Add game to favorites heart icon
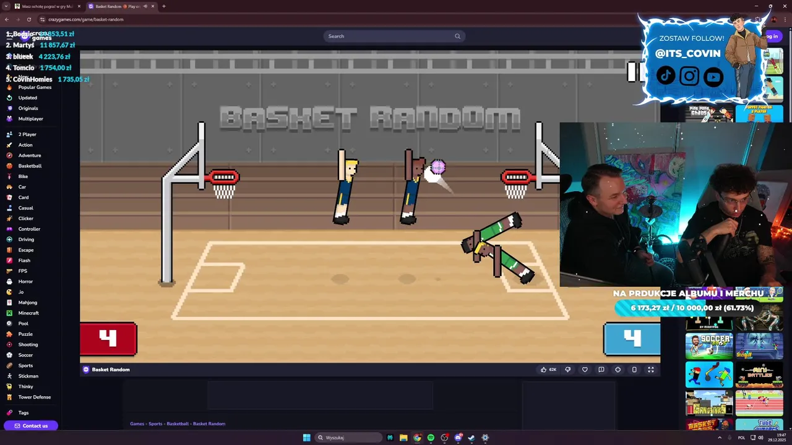 (x=585, y=370)
